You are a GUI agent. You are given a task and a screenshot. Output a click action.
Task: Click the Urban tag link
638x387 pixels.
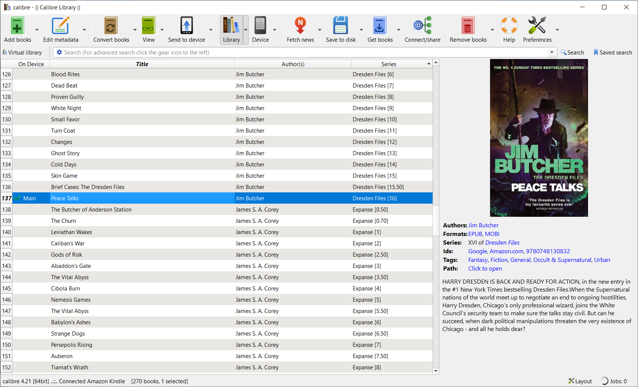[x=602, y=260]
